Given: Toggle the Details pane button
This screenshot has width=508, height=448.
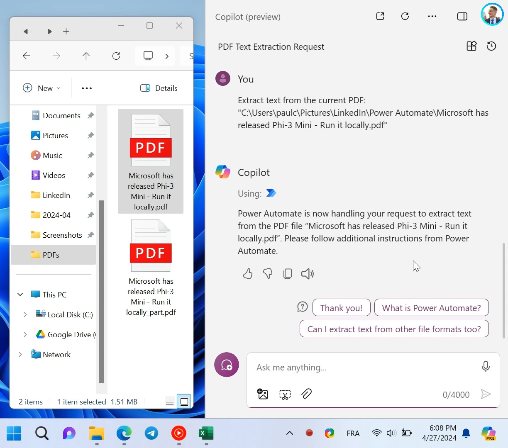Looking at the screenshot, I should (159, 88).
